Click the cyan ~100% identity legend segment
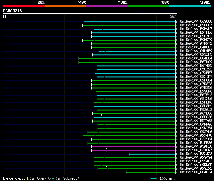 190,6
